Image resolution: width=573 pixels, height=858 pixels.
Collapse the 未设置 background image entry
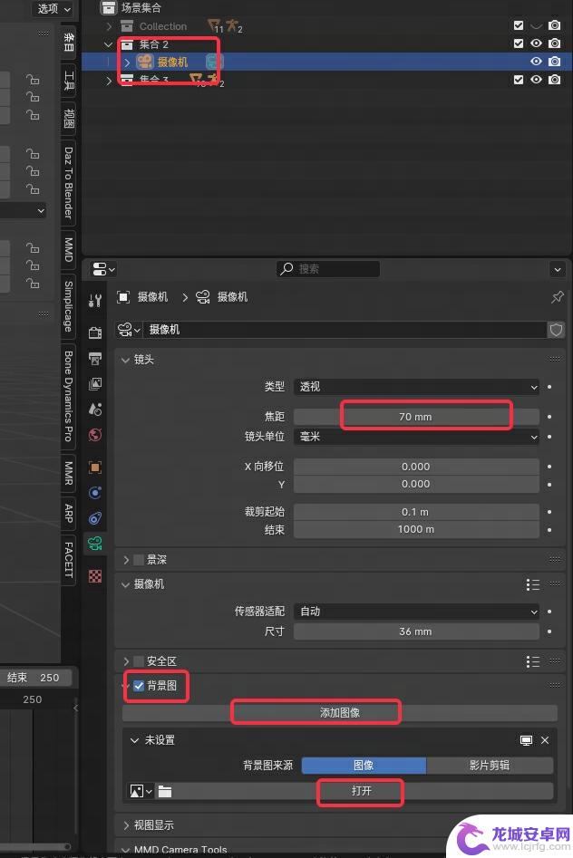[134, 740]
